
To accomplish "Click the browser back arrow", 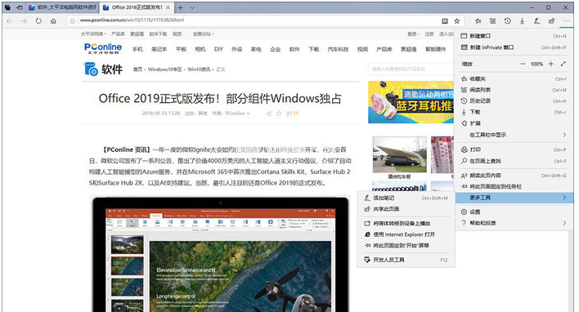I will tap(9, 21).
